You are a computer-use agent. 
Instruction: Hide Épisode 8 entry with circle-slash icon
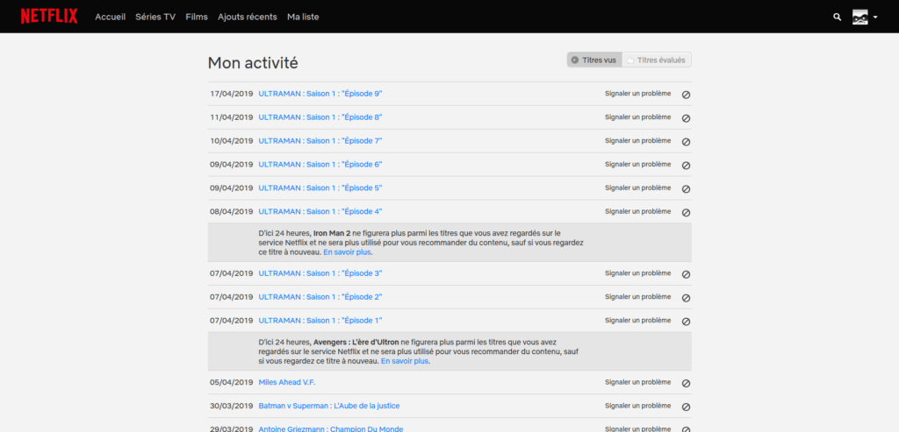686,118
